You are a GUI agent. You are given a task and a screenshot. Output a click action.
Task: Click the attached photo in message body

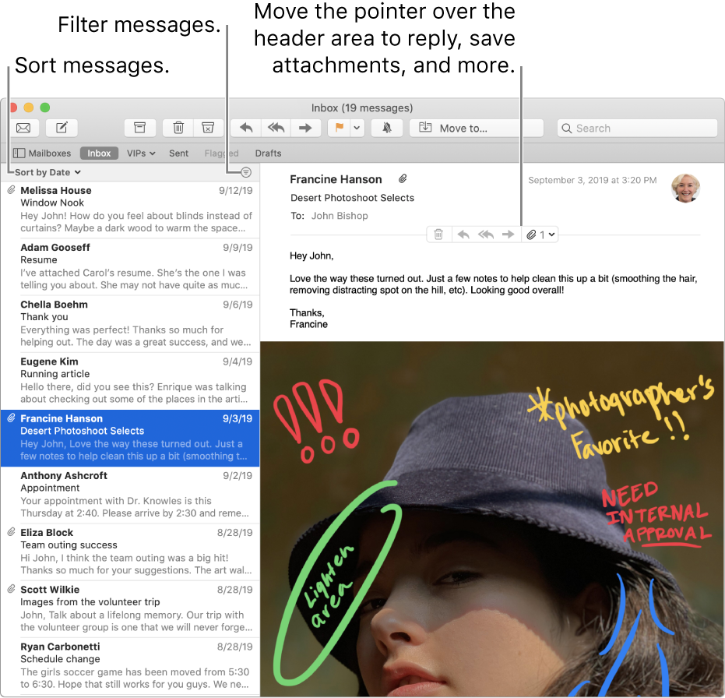point(492,519)
